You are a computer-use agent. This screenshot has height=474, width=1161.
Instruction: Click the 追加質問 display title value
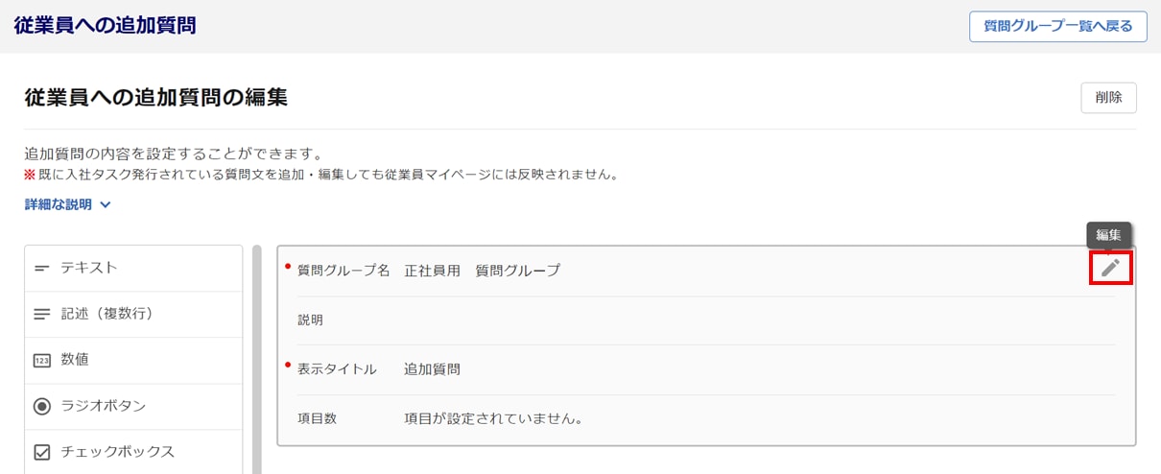coord(432,369)
